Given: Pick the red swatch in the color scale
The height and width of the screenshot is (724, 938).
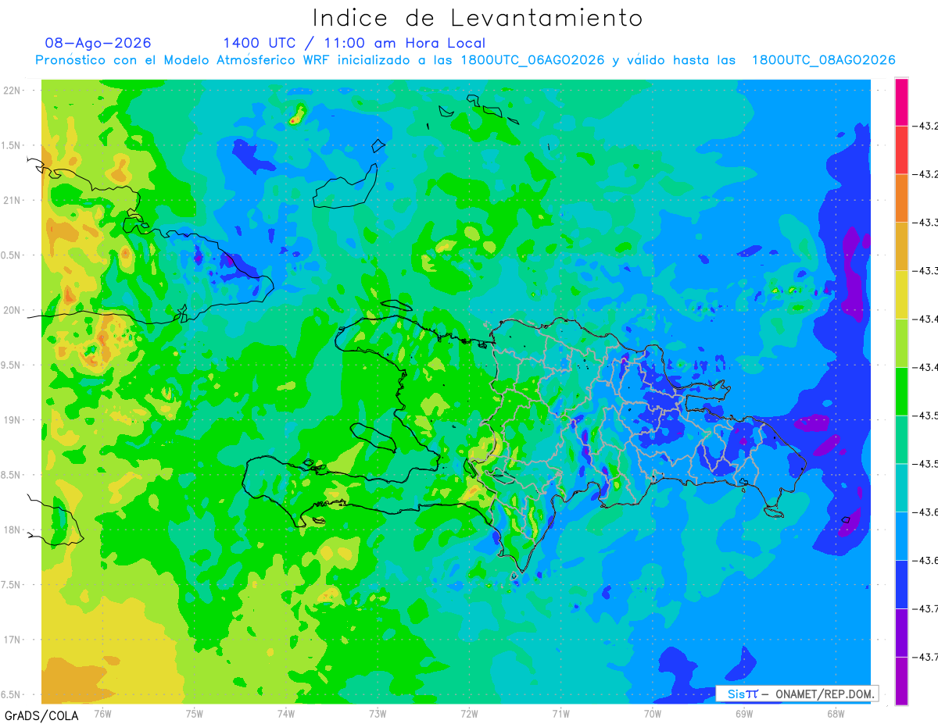Looking at the screenshot, I should 901,150.
